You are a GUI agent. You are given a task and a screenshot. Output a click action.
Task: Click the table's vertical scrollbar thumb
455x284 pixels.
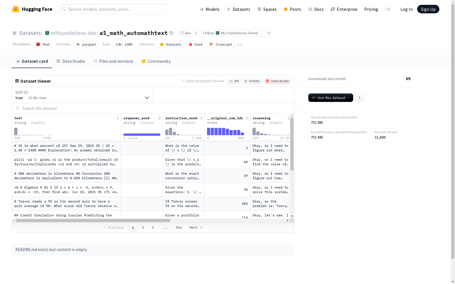coord(292,144)
